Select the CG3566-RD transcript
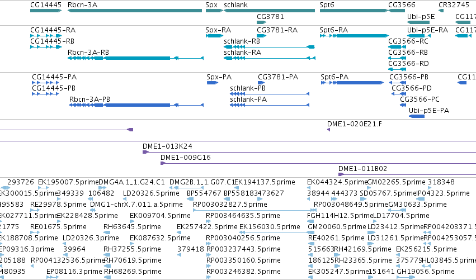The height and width of the screenshot is (280, 476). (x=397, y=69)
